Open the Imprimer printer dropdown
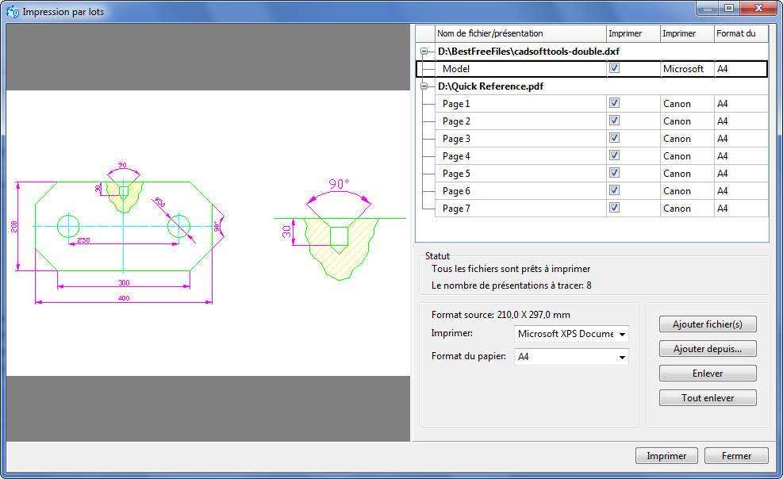 coord(571,334)
